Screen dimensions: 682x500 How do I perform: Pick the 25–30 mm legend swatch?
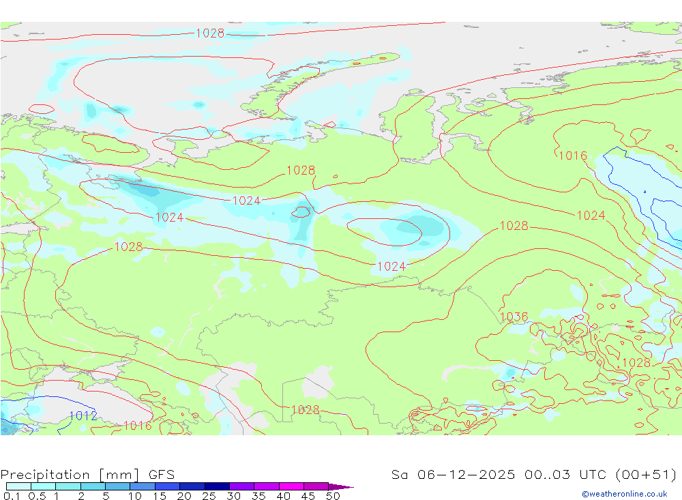tap(217, 486)
